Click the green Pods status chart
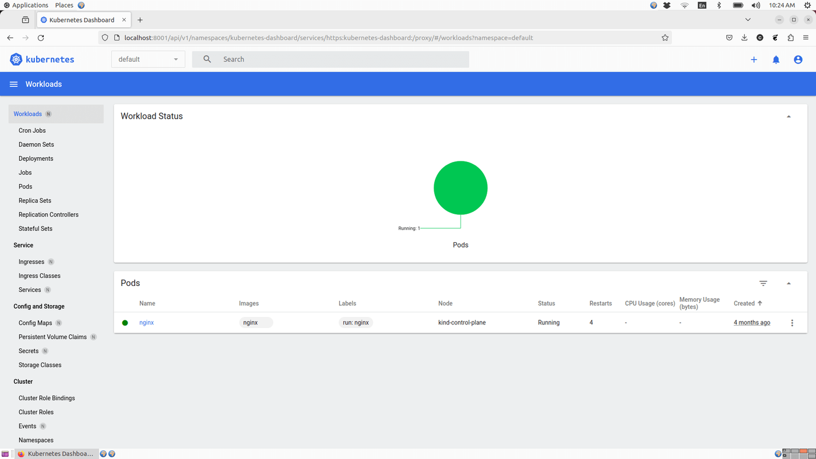 (x=460, y=188)
